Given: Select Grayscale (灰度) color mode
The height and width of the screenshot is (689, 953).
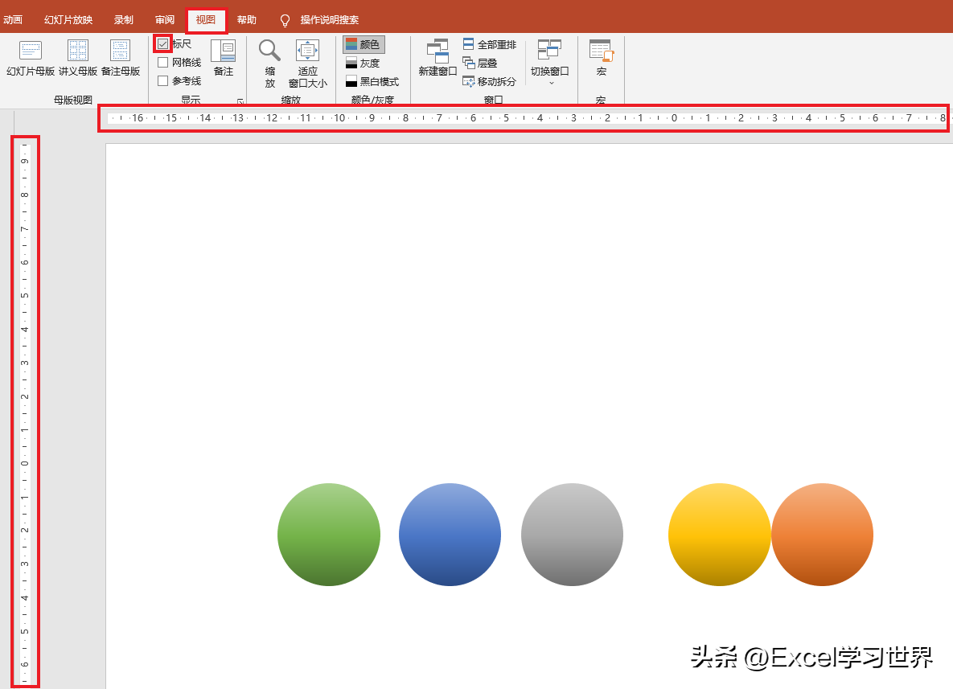Looking at the screenshot, I should point(362,64).
